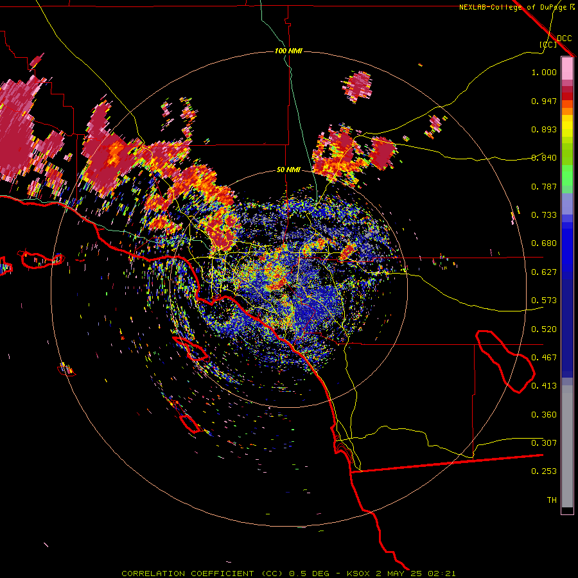Screen dimensions: 578x578
Task: Pick the gray lower segment of color bar
Action: tap(567, 446)
